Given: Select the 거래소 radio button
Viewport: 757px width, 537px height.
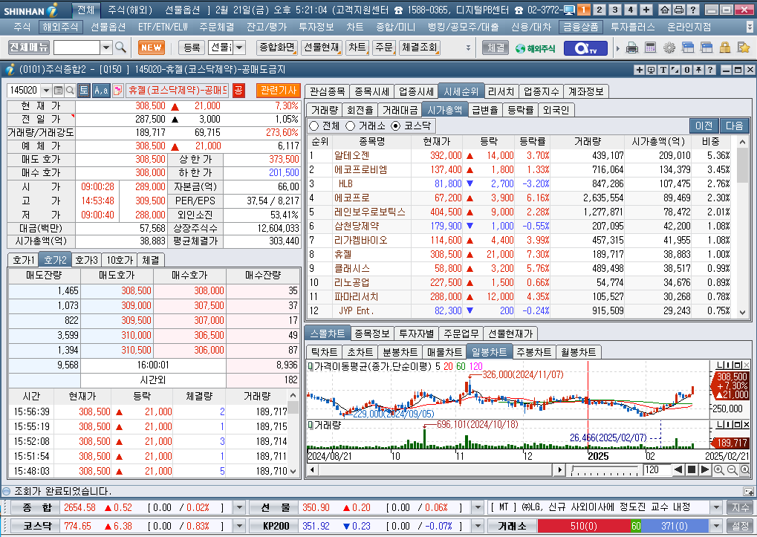Looking at the screenshot, I should click(351, 126).
